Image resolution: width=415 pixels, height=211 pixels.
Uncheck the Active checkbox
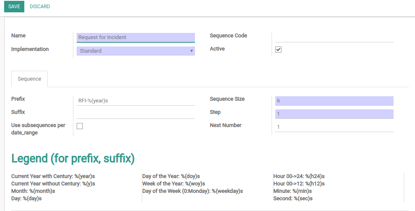point(278,49)
